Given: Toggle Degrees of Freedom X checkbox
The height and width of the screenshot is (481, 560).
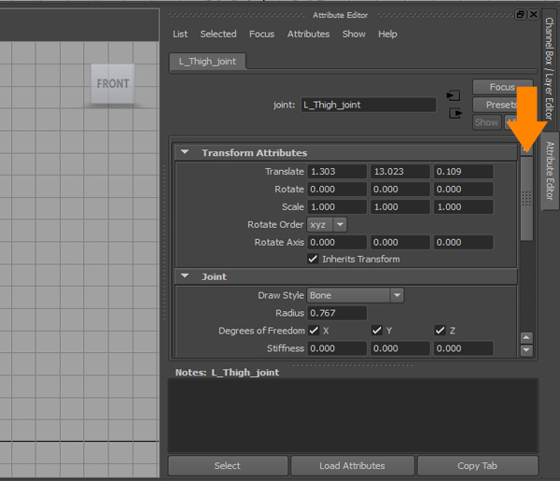Looking at the screenshot, I should click(x=314, y=331).
